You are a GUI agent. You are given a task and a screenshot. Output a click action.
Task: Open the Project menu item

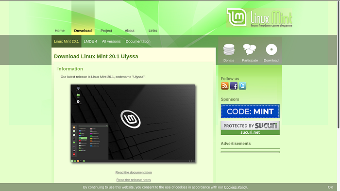coord(106,31)
